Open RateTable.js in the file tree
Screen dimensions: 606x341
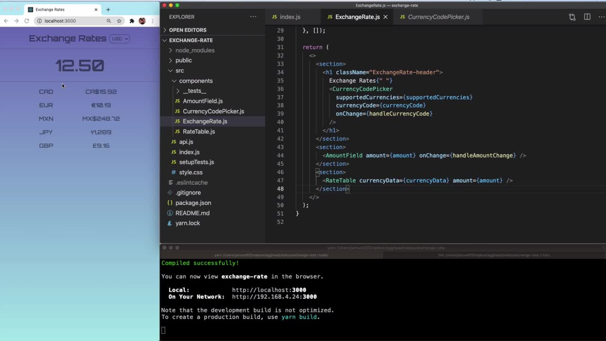coord(198,132)
